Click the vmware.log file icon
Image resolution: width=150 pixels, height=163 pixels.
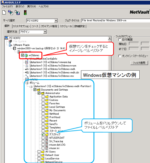pos(27,62)
